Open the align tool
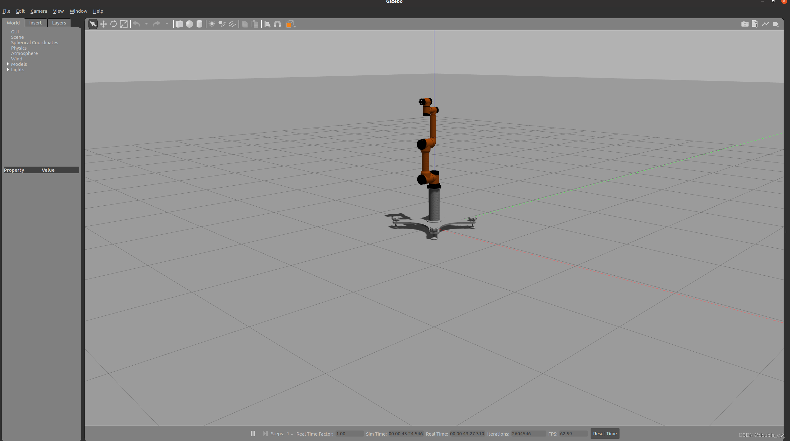 click(x=267, y=24)
